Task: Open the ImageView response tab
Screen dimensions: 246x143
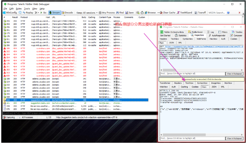Action: pyautogui.click(x=216, y=83)
